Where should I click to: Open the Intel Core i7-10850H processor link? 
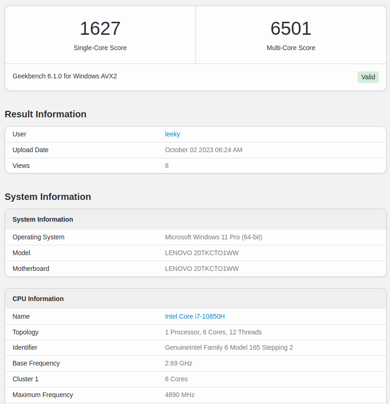coord(195,316)
